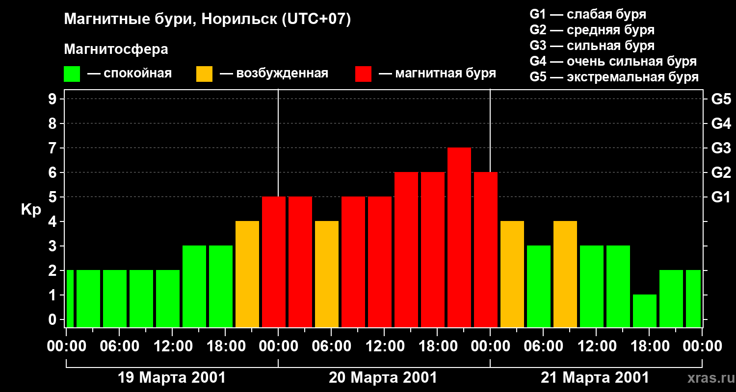
Task: Click 'G1 — слабая буря' legend line
Action: (x=588, y=14)
